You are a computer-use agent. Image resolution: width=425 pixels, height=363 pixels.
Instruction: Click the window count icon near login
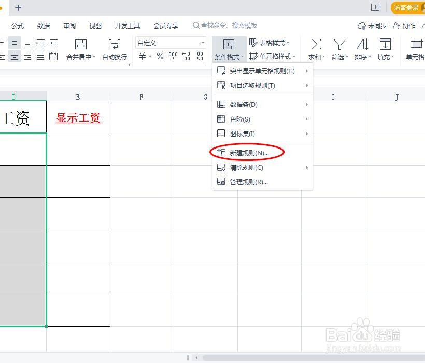point(376,7)
